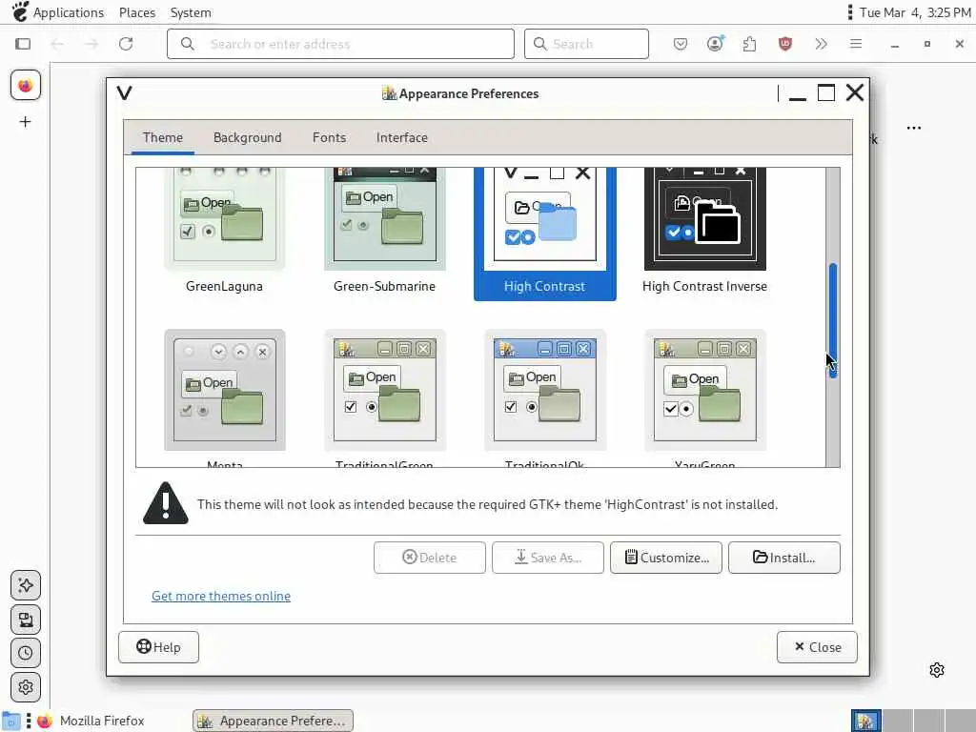Viewport: 976px width, 732px height.
Task: Click the HighContrast GTK+ theme warning text
Action: (x=487, y=504)
